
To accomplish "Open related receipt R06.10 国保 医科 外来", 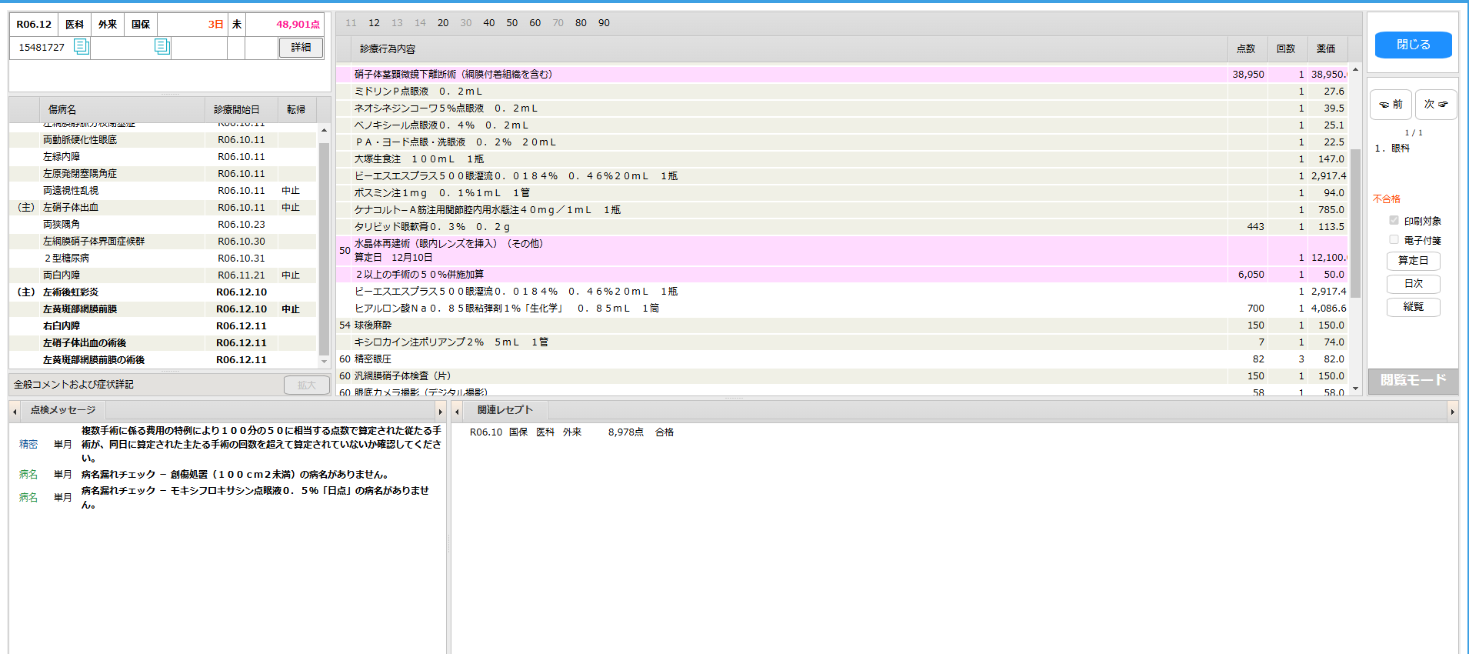I will click(x=571, y=432).
